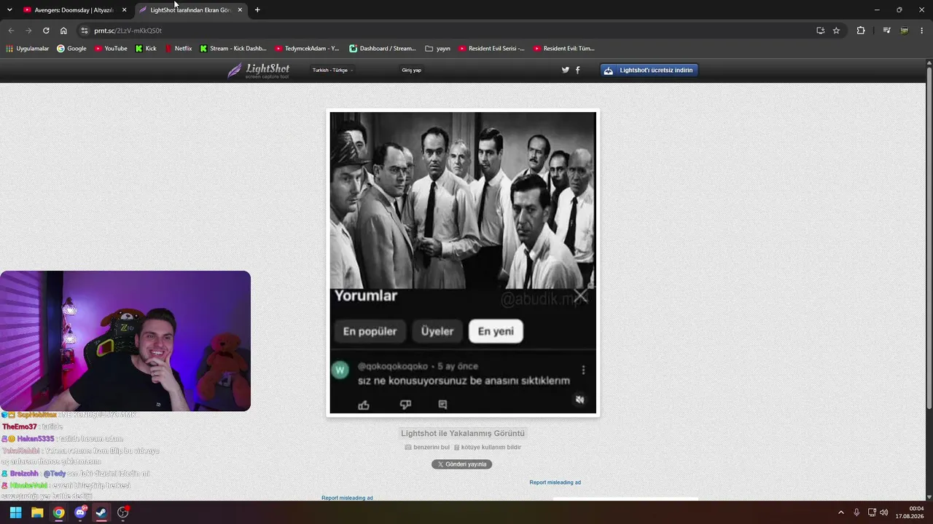
Task: Click the kötüye kullanım bildir link
Action: 488,448
